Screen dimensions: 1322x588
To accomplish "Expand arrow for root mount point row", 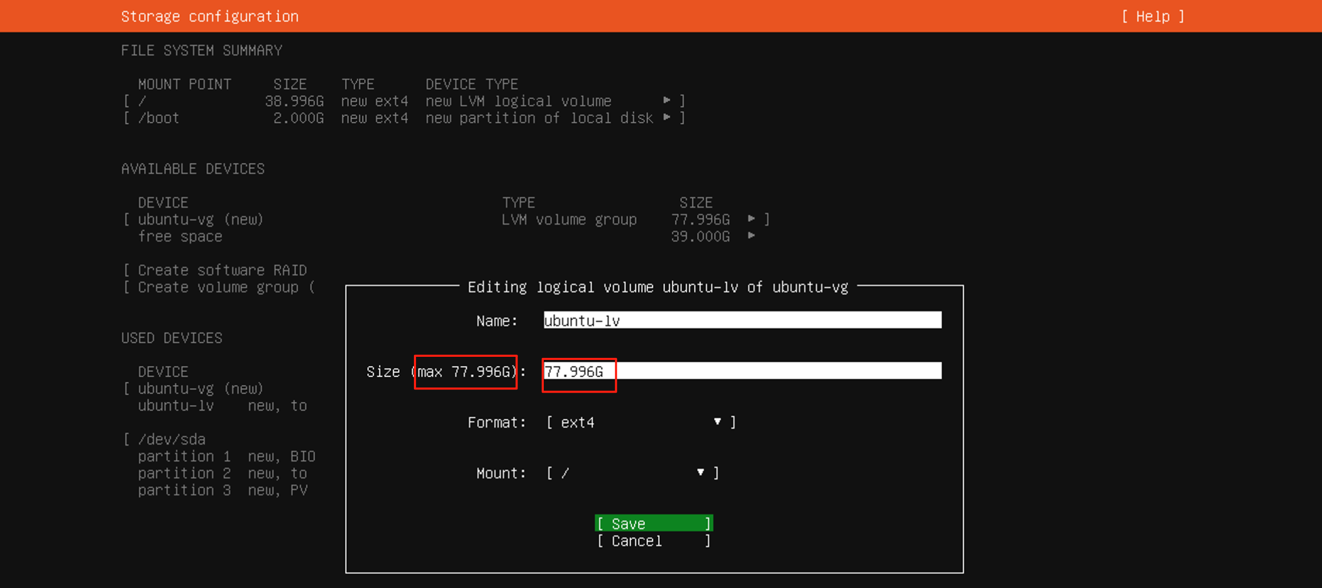I will pos(667,100).
